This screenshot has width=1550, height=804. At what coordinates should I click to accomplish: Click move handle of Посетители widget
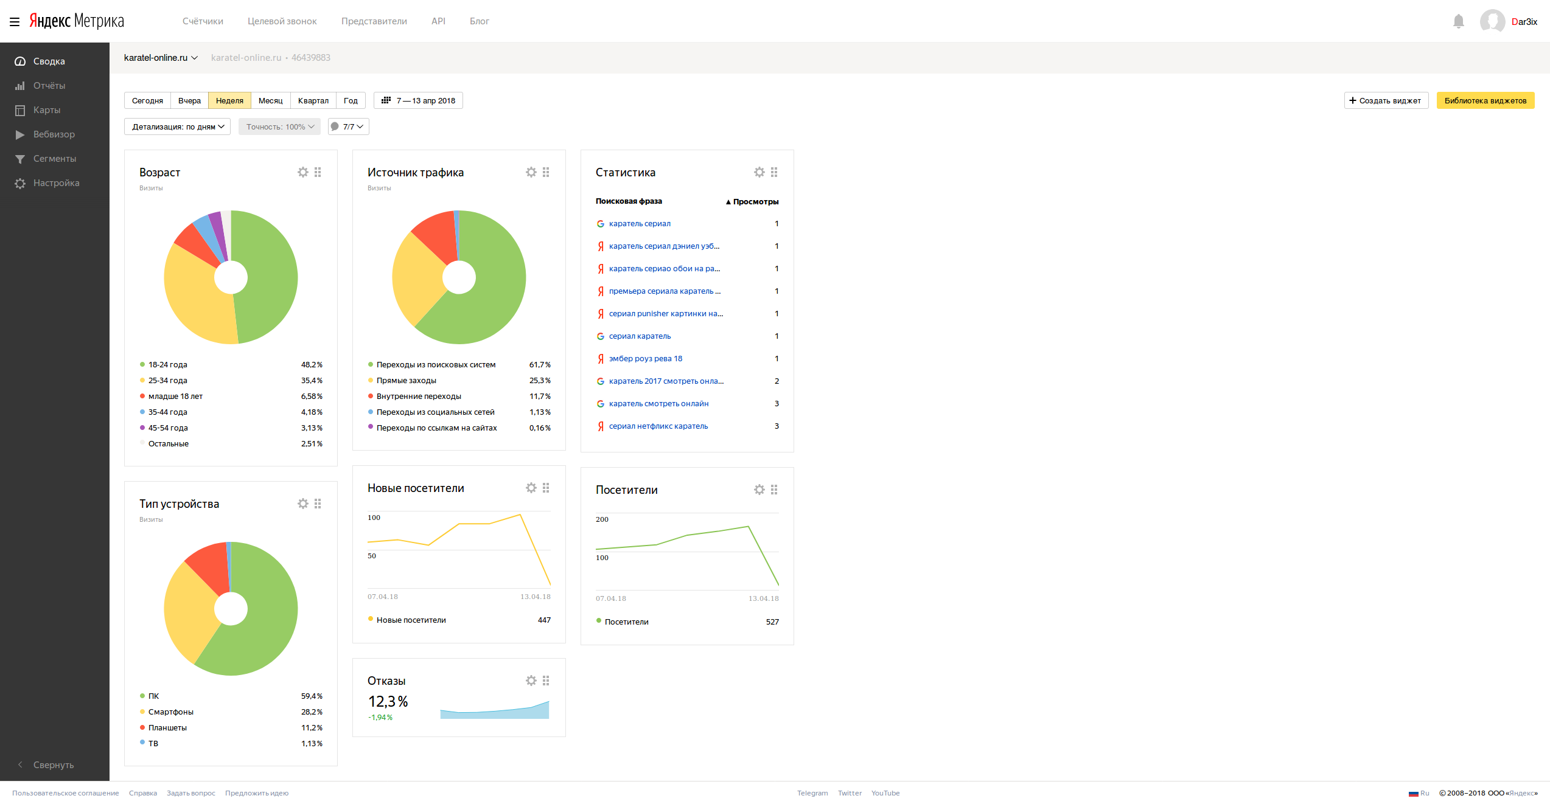coord(774,490)
